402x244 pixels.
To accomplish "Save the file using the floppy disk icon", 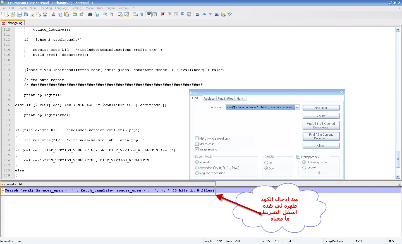I will tap(19, 14).
